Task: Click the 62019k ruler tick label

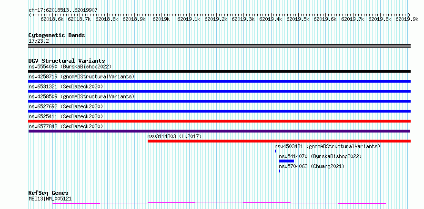Action: 161,19
